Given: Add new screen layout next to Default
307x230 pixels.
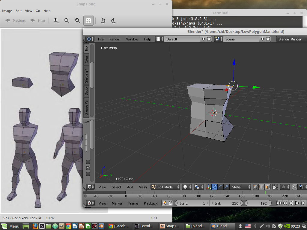Looking at the screenshot, I should click(x=204, y=39).
